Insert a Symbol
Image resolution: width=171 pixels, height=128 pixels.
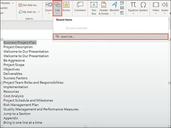point(143,7)
